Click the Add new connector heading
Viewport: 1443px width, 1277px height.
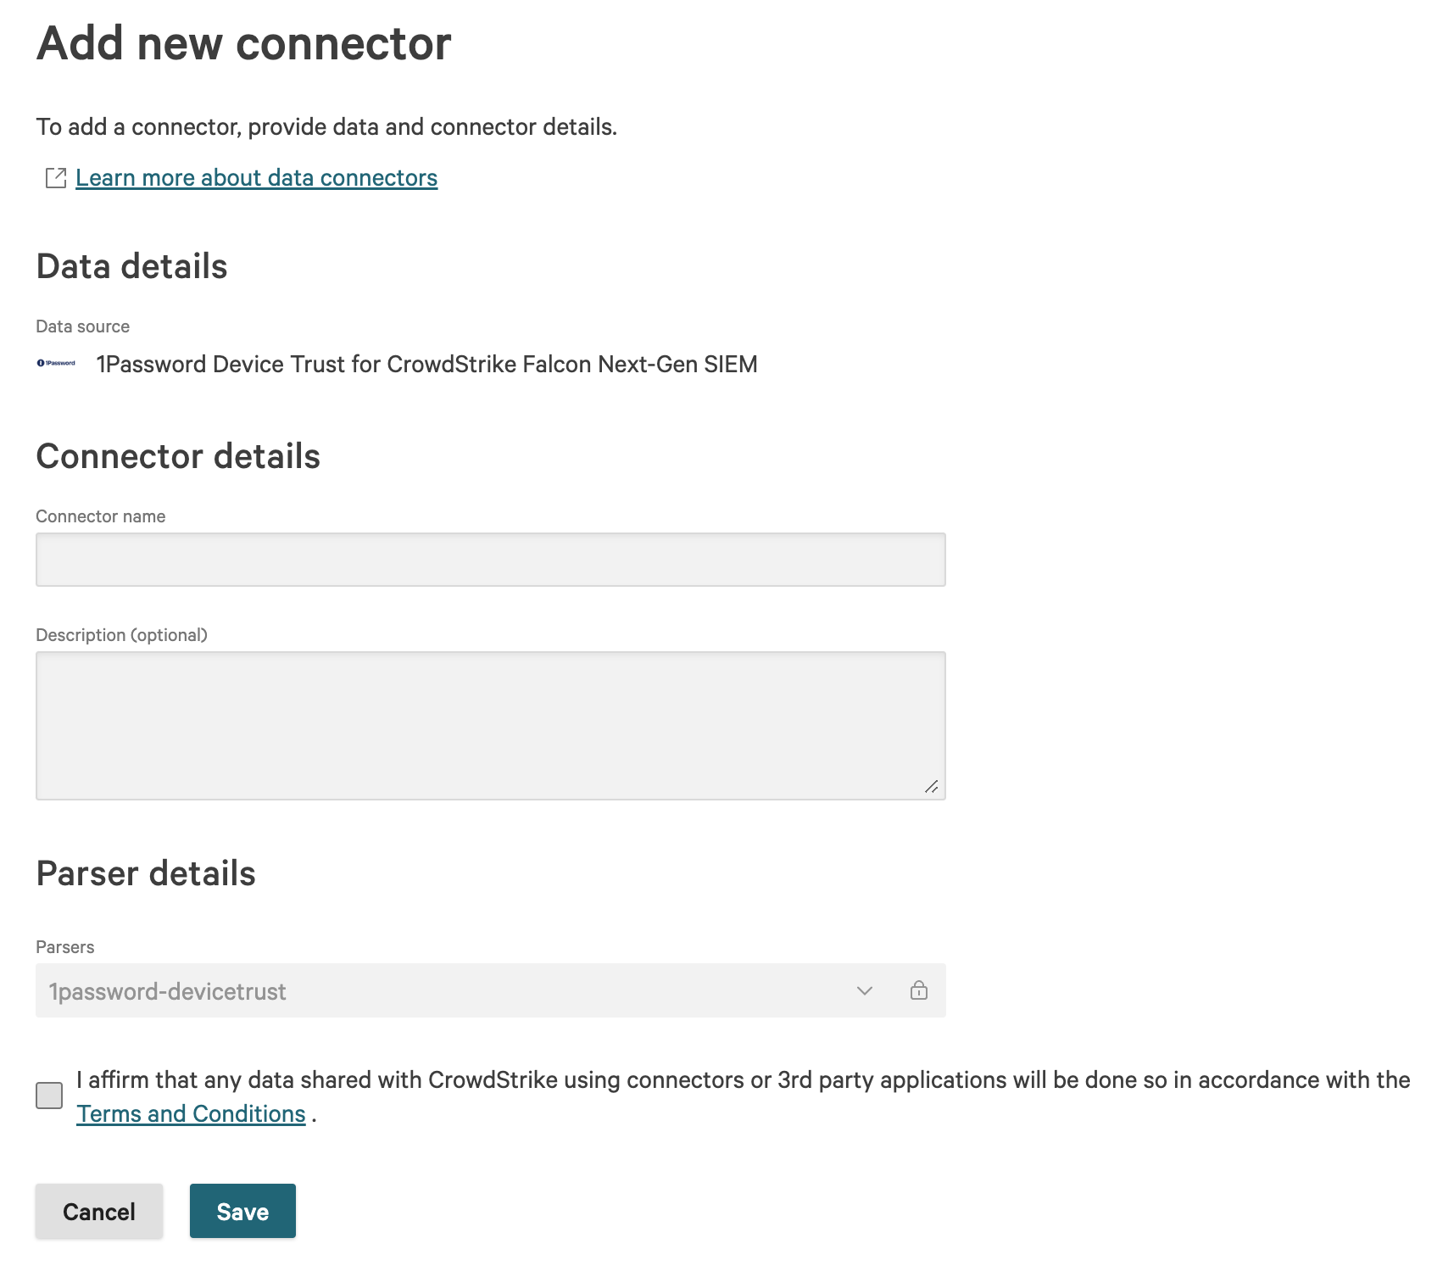pyautogui.click(x=244, y=44)
